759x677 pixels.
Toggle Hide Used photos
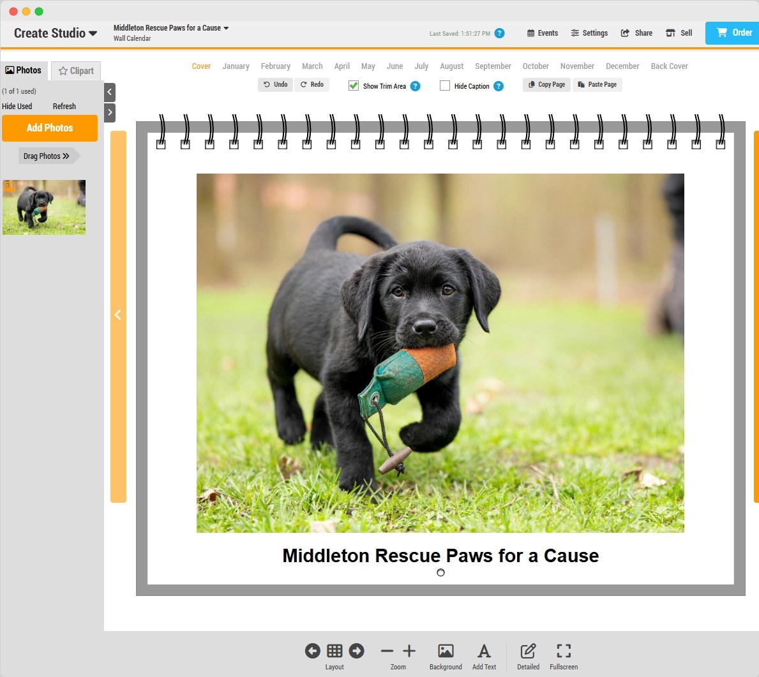click(x=17, y=107)
